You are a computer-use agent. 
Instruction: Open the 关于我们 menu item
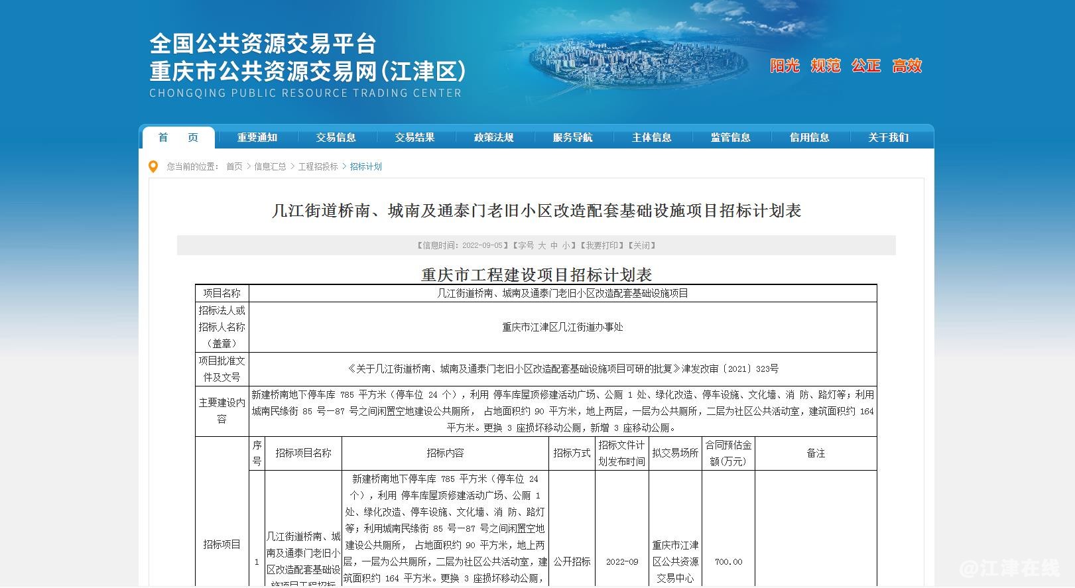click(889, 137)
